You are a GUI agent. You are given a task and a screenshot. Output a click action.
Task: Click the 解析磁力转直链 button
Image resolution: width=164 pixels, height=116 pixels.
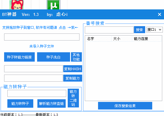[52, 103]
